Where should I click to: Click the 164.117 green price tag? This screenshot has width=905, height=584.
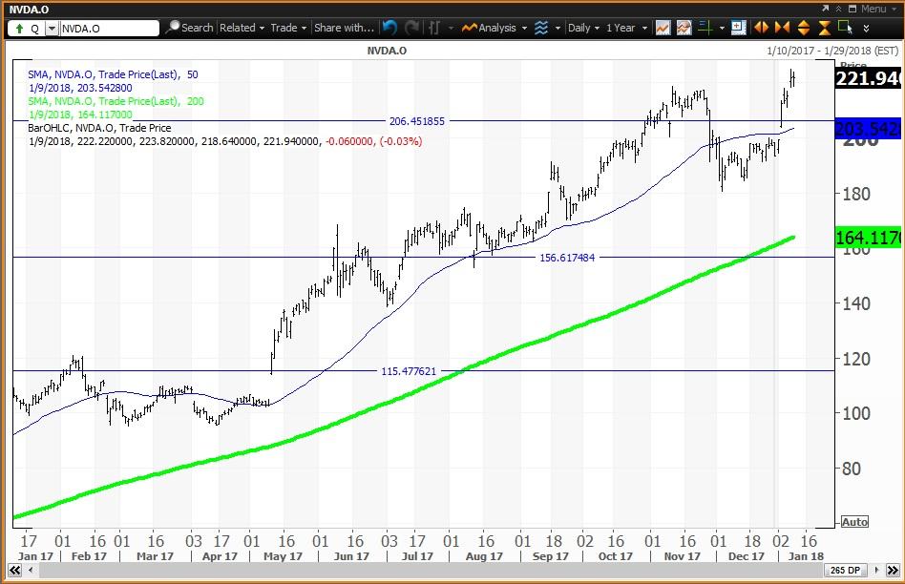coord(868,238)
